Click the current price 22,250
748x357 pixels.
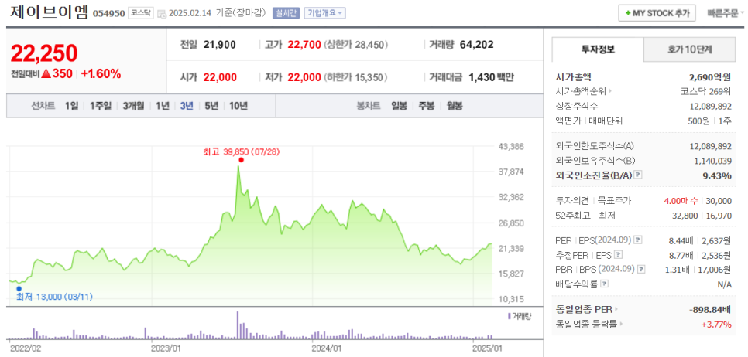(44, 53)
